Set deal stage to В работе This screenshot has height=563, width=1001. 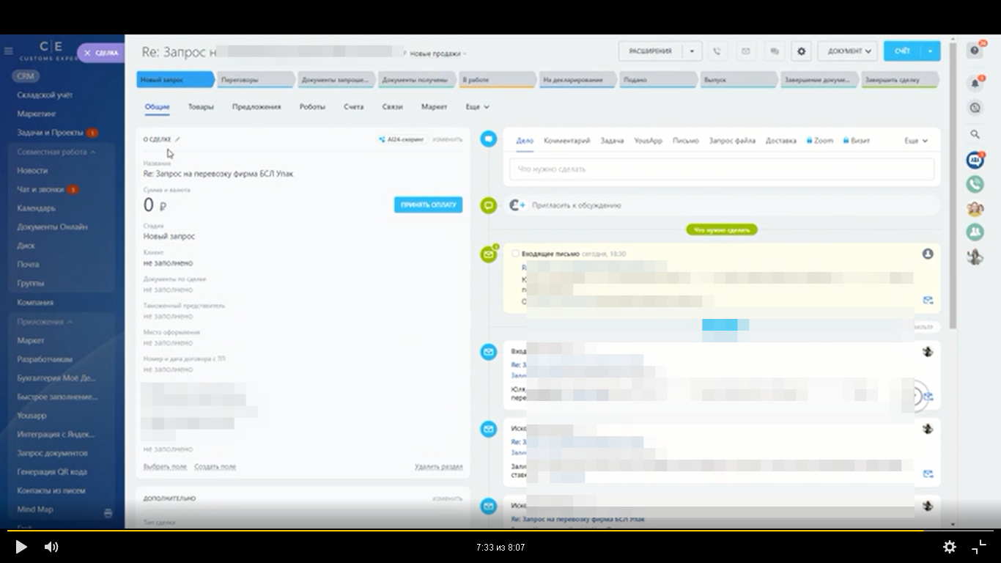click(498, 80)
